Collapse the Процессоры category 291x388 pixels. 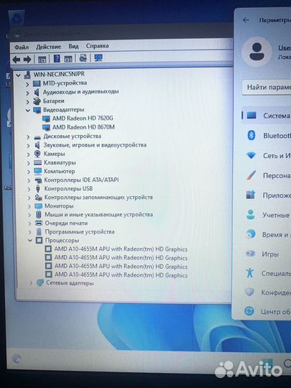[30, 240]
